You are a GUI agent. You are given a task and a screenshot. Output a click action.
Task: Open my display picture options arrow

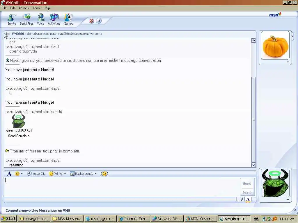(x=288, y=200)
